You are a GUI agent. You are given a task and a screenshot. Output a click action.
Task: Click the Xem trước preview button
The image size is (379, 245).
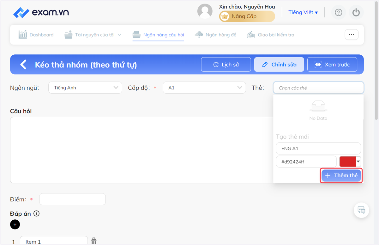pos(332,64)
